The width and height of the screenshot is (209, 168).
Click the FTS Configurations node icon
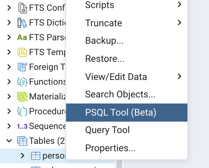coord(22,8)
